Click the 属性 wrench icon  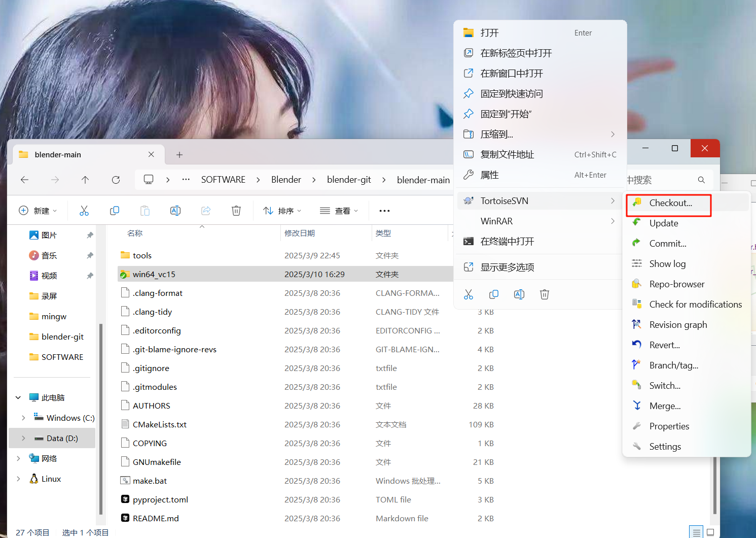[x=469, y=175]
